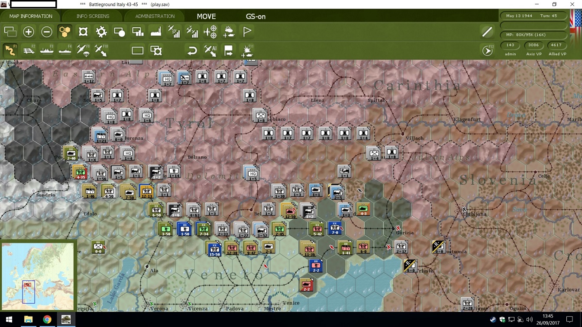Click the plane with target crosshairs icon
The height and width of the screenshot is (327, 582).
coord(210,32)
